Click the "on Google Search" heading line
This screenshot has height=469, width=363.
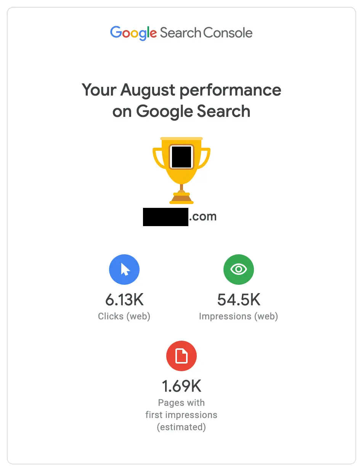coord(181,112)
